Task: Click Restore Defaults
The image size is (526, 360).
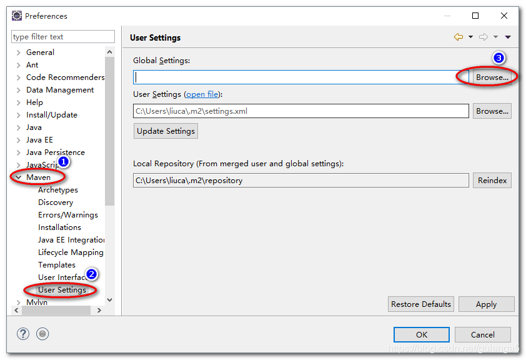Action: coord(421,304)
